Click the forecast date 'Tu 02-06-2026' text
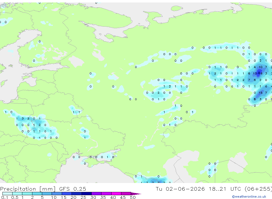Screen dimensions: 272x199 [x=180, y=189]
